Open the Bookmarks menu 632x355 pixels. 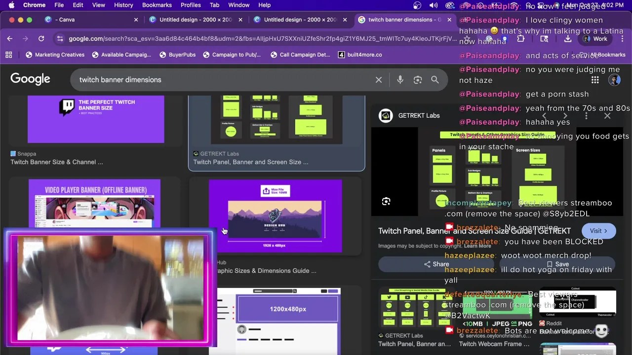coord(157,5)
